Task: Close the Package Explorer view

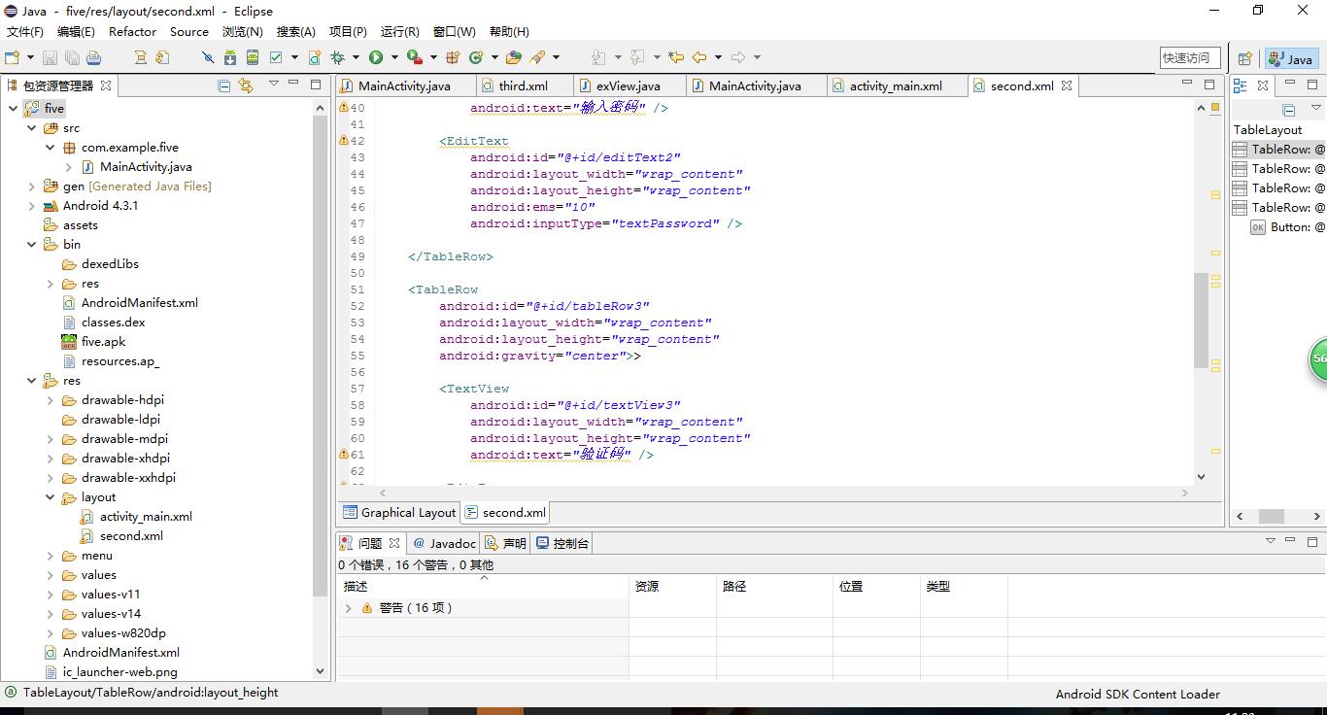Action: 106,85
